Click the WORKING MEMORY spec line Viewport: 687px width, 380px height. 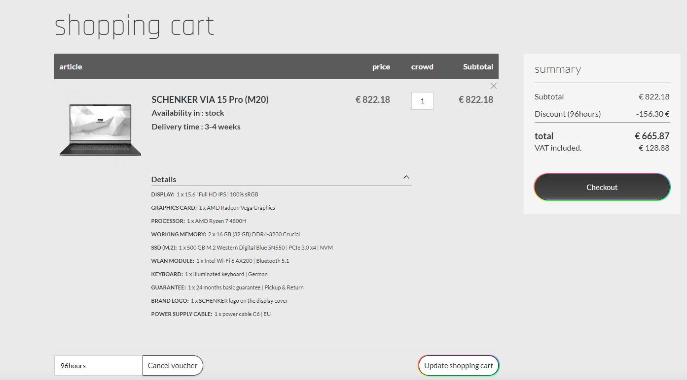(225, 234)
